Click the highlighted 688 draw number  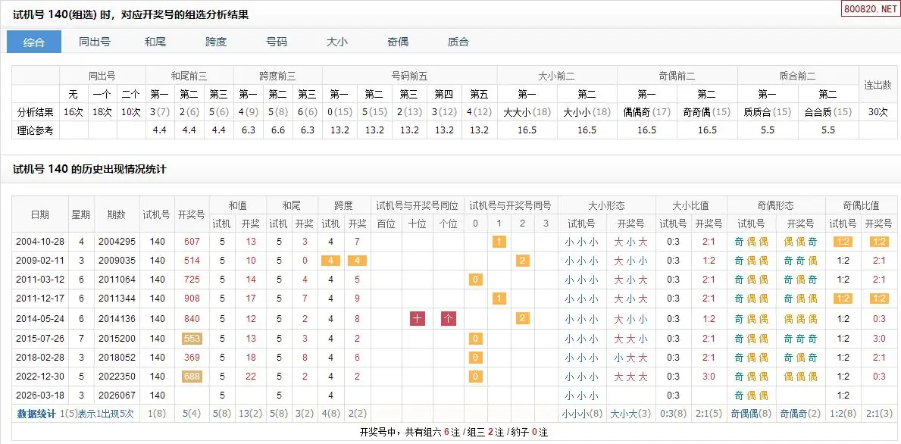pyautogui.click(x=192, y=377)
